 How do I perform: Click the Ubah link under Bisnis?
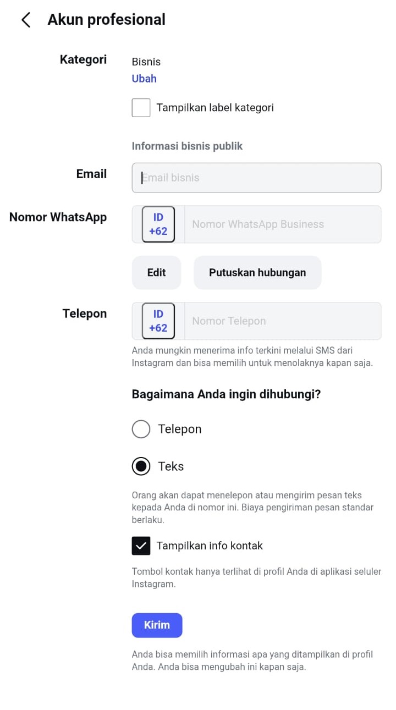point(144,79)
